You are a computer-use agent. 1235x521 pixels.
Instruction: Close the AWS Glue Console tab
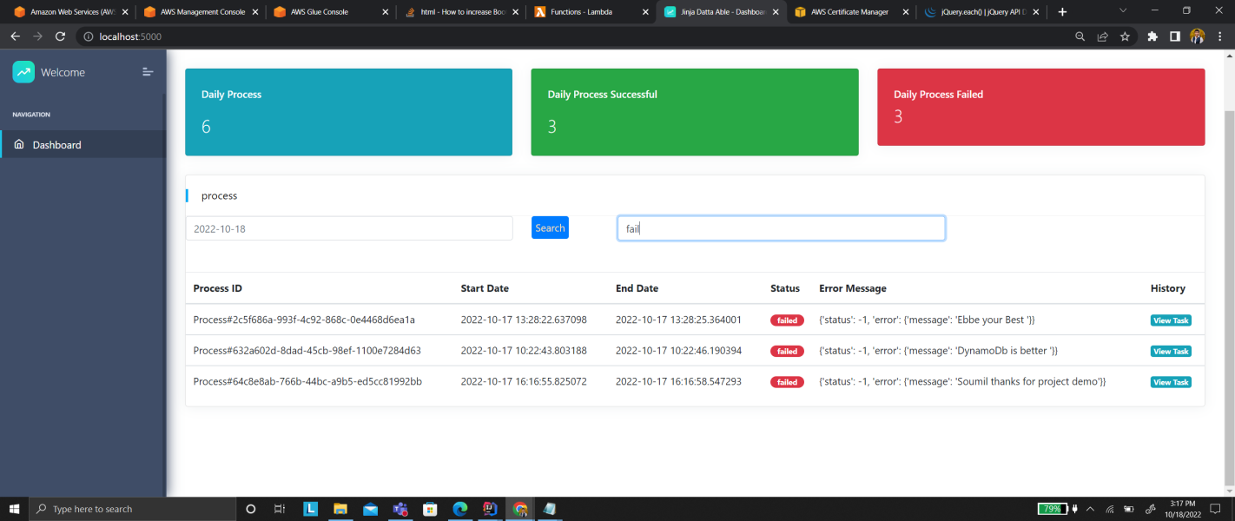coord(385,12)
